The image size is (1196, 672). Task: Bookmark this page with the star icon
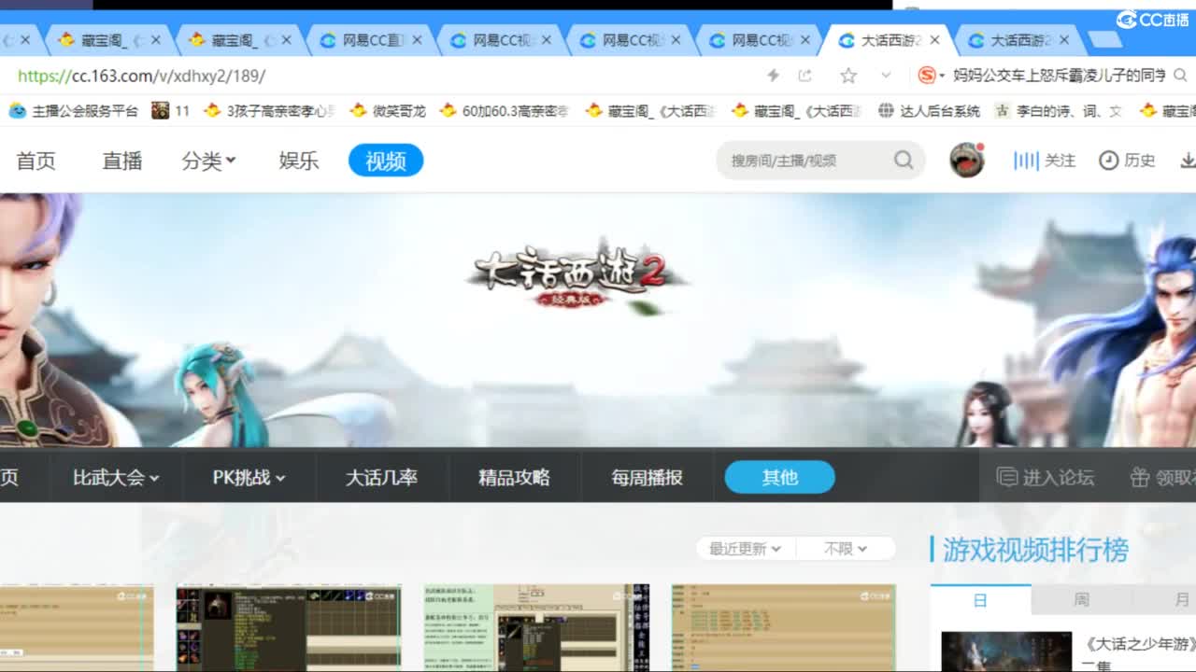click(x=848, y=76)
